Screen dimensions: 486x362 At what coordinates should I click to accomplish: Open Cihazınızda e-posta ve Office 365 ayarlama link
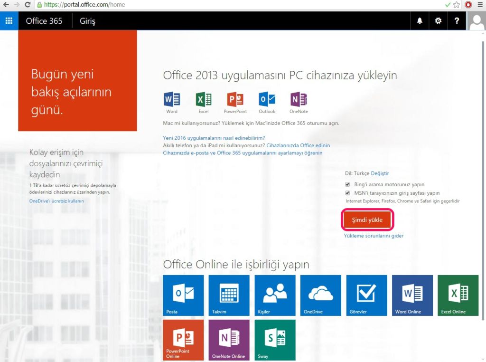pyautogui.click(x=243, y=153)
